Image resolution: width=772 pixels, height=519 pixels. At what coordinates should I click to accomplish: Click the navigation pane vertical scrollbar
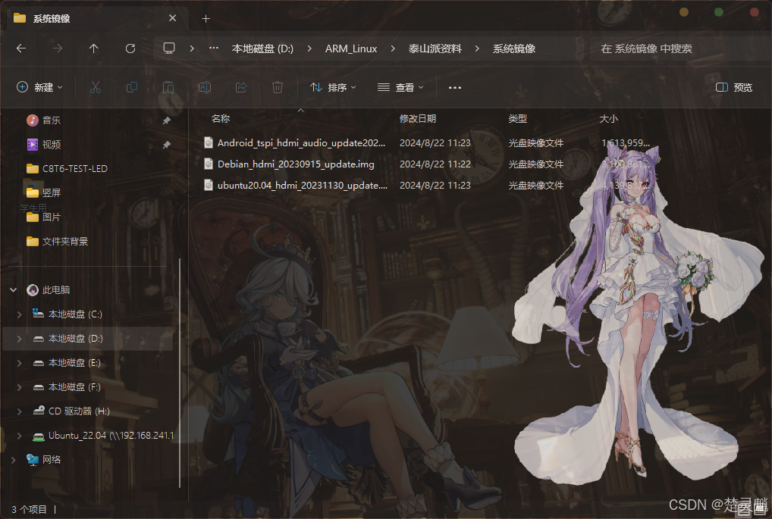[x=180, y=373]
